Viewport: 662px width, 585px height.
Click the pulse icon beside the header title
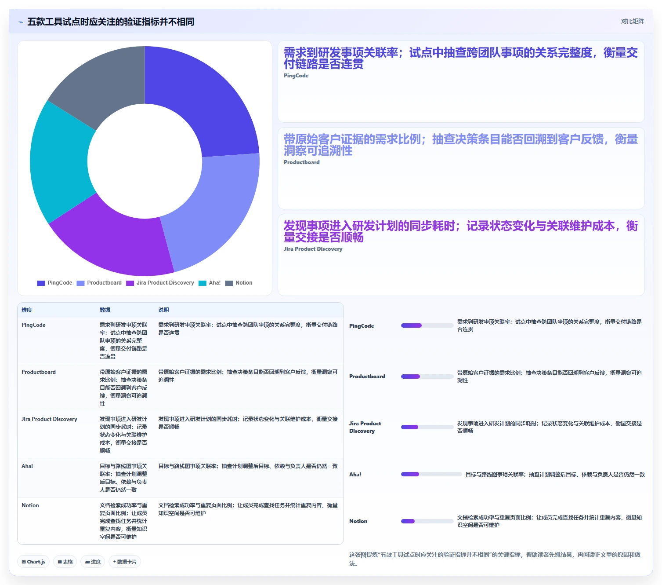click(x=21, y=22)
